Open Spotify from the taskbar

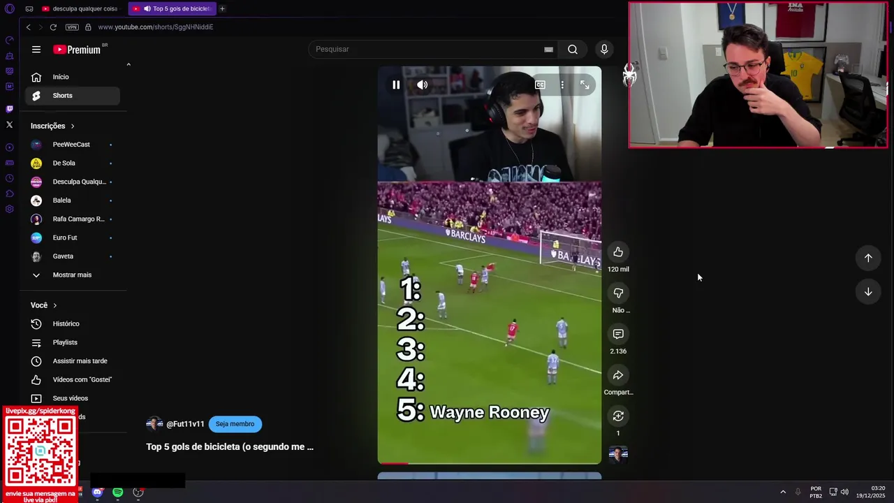pos(118,493)
